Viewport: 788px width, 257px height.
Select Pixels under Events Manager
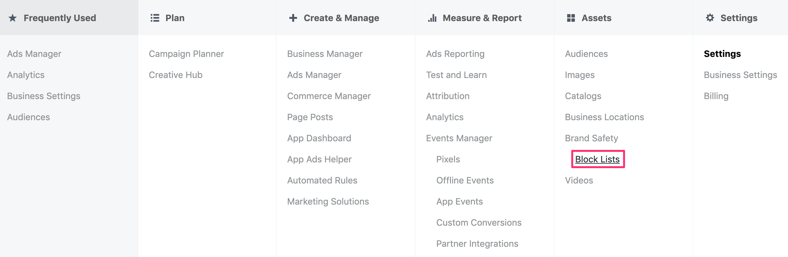pos(448,159)
